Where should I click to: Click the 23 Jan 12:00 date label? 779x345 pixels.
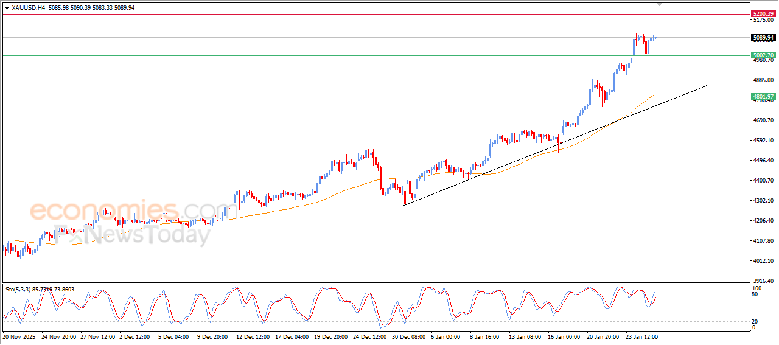tap(642, 336)
